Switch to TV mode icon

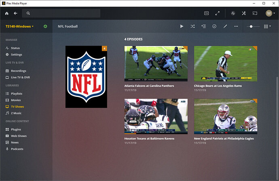pyautogui.click(x=206, y=13)
